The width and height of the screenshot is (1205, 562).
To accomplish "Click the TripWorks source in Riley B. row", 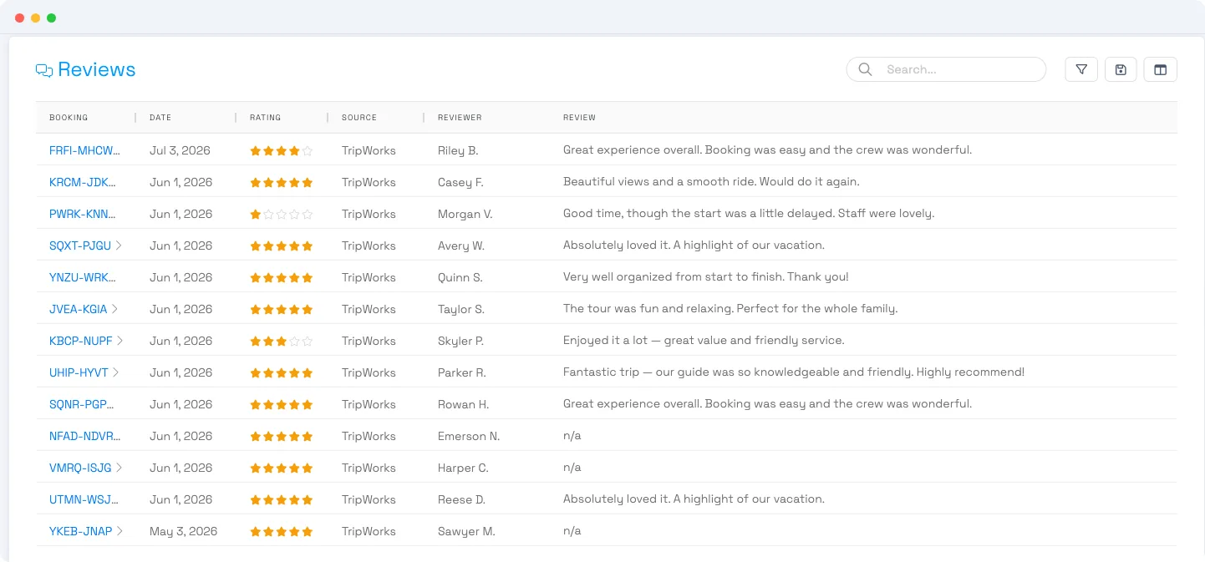I will (369, 150).
